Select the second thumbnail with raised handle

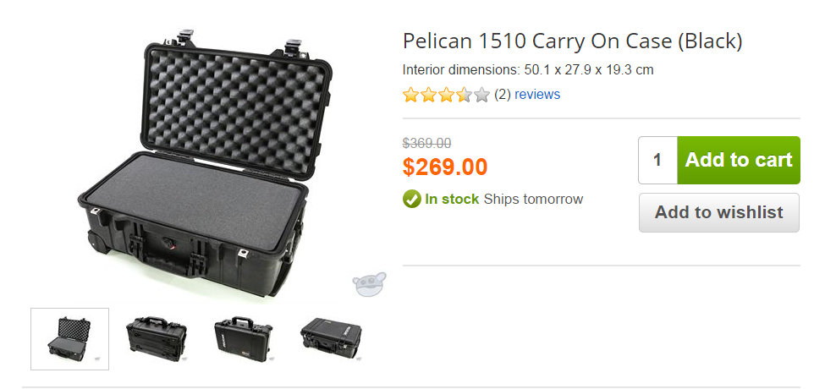coord(157,338)
